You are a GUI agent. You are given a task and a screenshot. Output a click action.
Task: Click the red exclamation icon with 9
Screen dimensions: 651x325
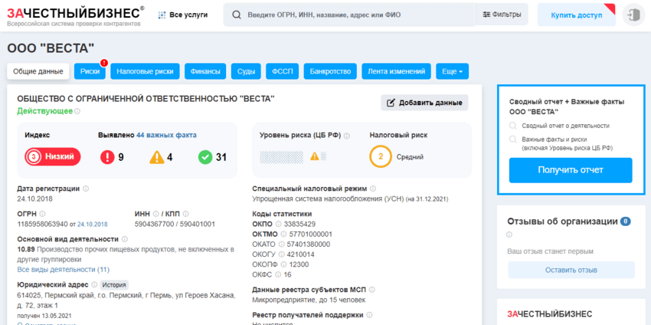coord(107,157)
